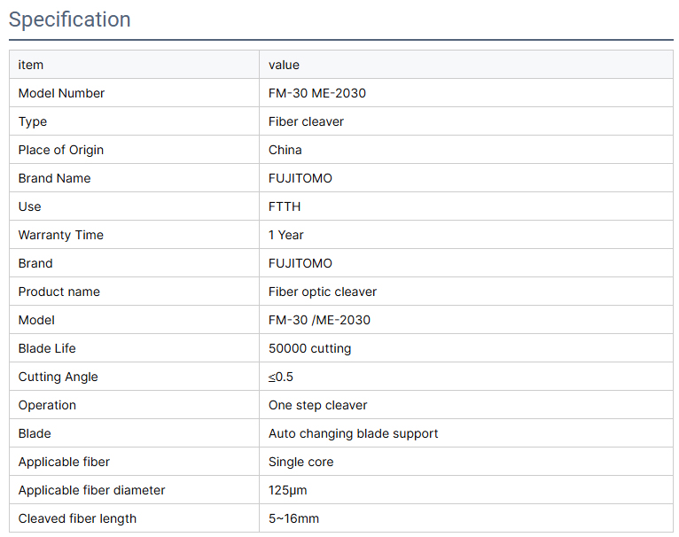Image resolution: width=679 pixels, height=537 pixels.
Task: Click One step cleaver value
Action: tap(317, 405)
